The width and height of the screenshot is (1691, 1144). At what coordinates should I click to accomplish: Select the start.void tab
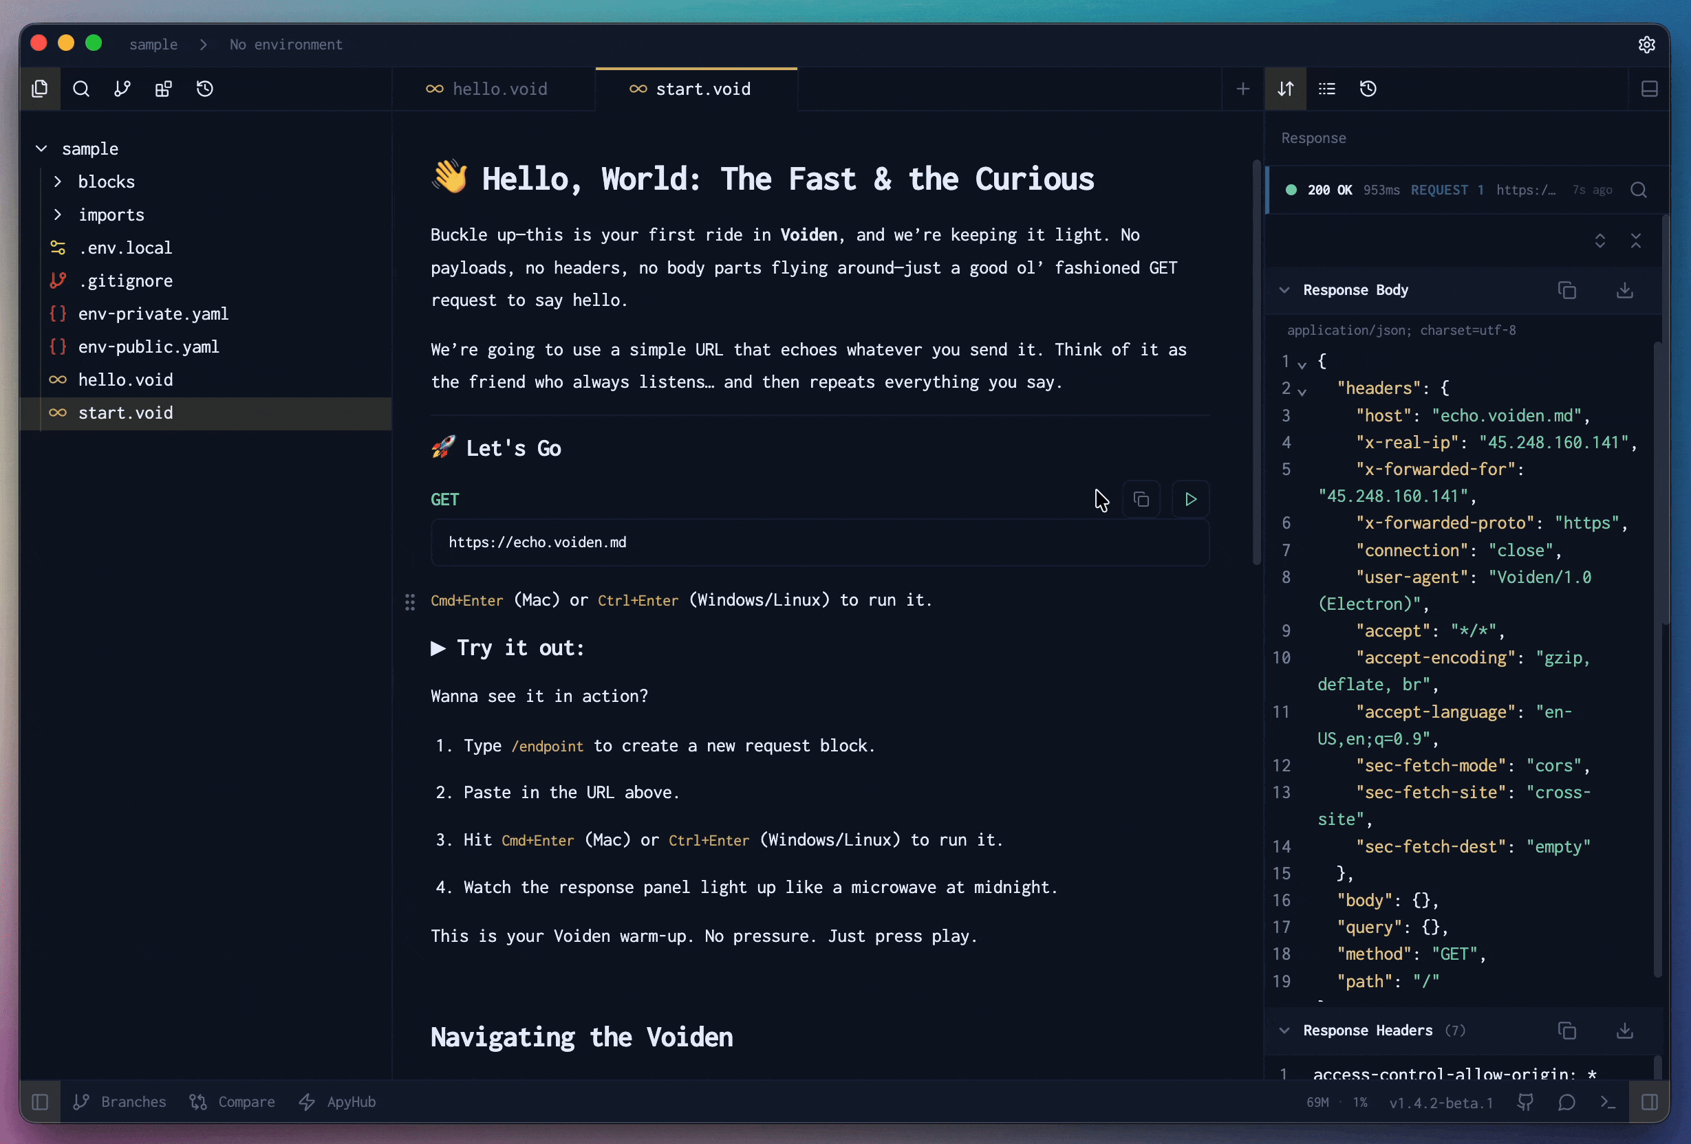click(696, 89)
